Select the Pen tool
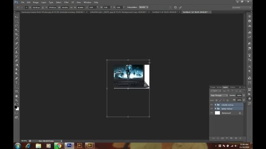Viewport: 266px width, 149px height. click(17, 78)
